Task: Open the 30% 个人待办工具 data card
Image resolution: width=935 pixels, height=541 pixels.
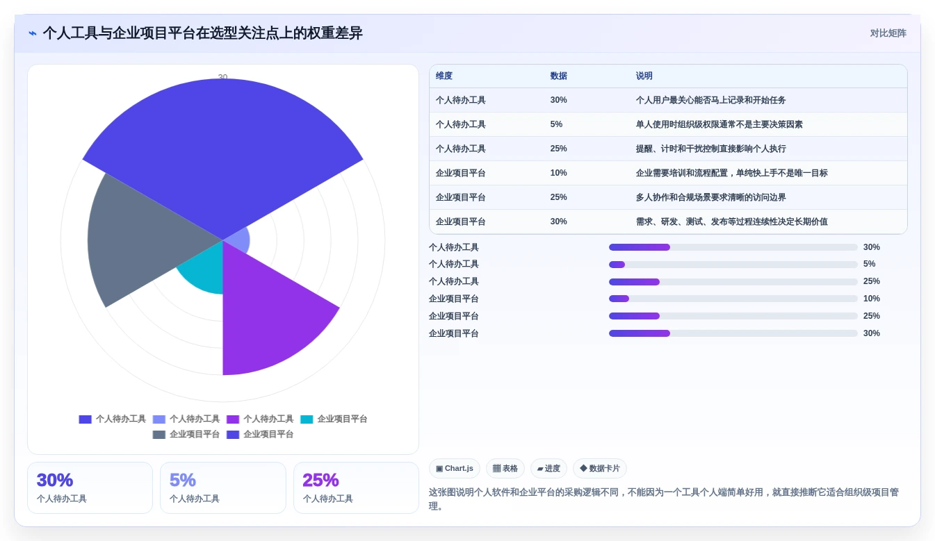Action: pos(90,488)
